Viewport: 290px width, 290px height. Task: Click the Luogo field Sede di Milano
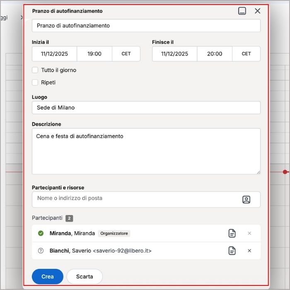click(x=146, y=107)
